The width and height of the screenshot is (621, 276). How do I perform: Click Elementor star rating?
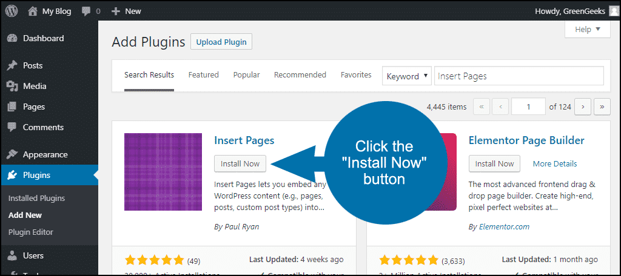409,260
